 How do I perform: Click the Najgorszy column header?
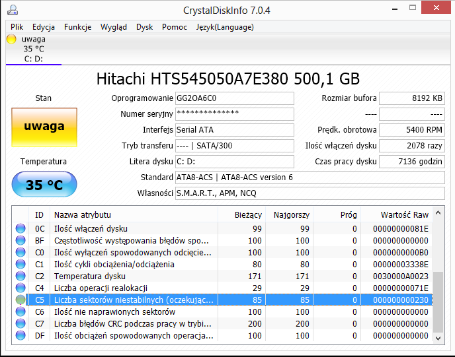(x=289, y=215)
